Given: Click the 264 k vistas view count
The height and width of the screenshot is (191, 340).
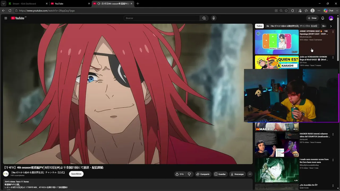Looking at the screenshot, I should [x=10, y=182].
